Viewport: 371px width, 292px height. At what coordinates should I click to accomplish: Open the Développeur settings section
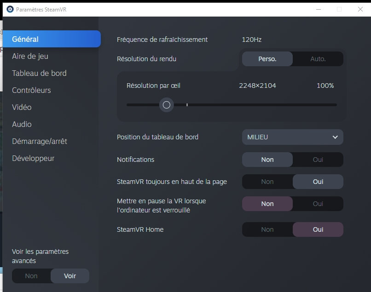click(x=33, y=158)
